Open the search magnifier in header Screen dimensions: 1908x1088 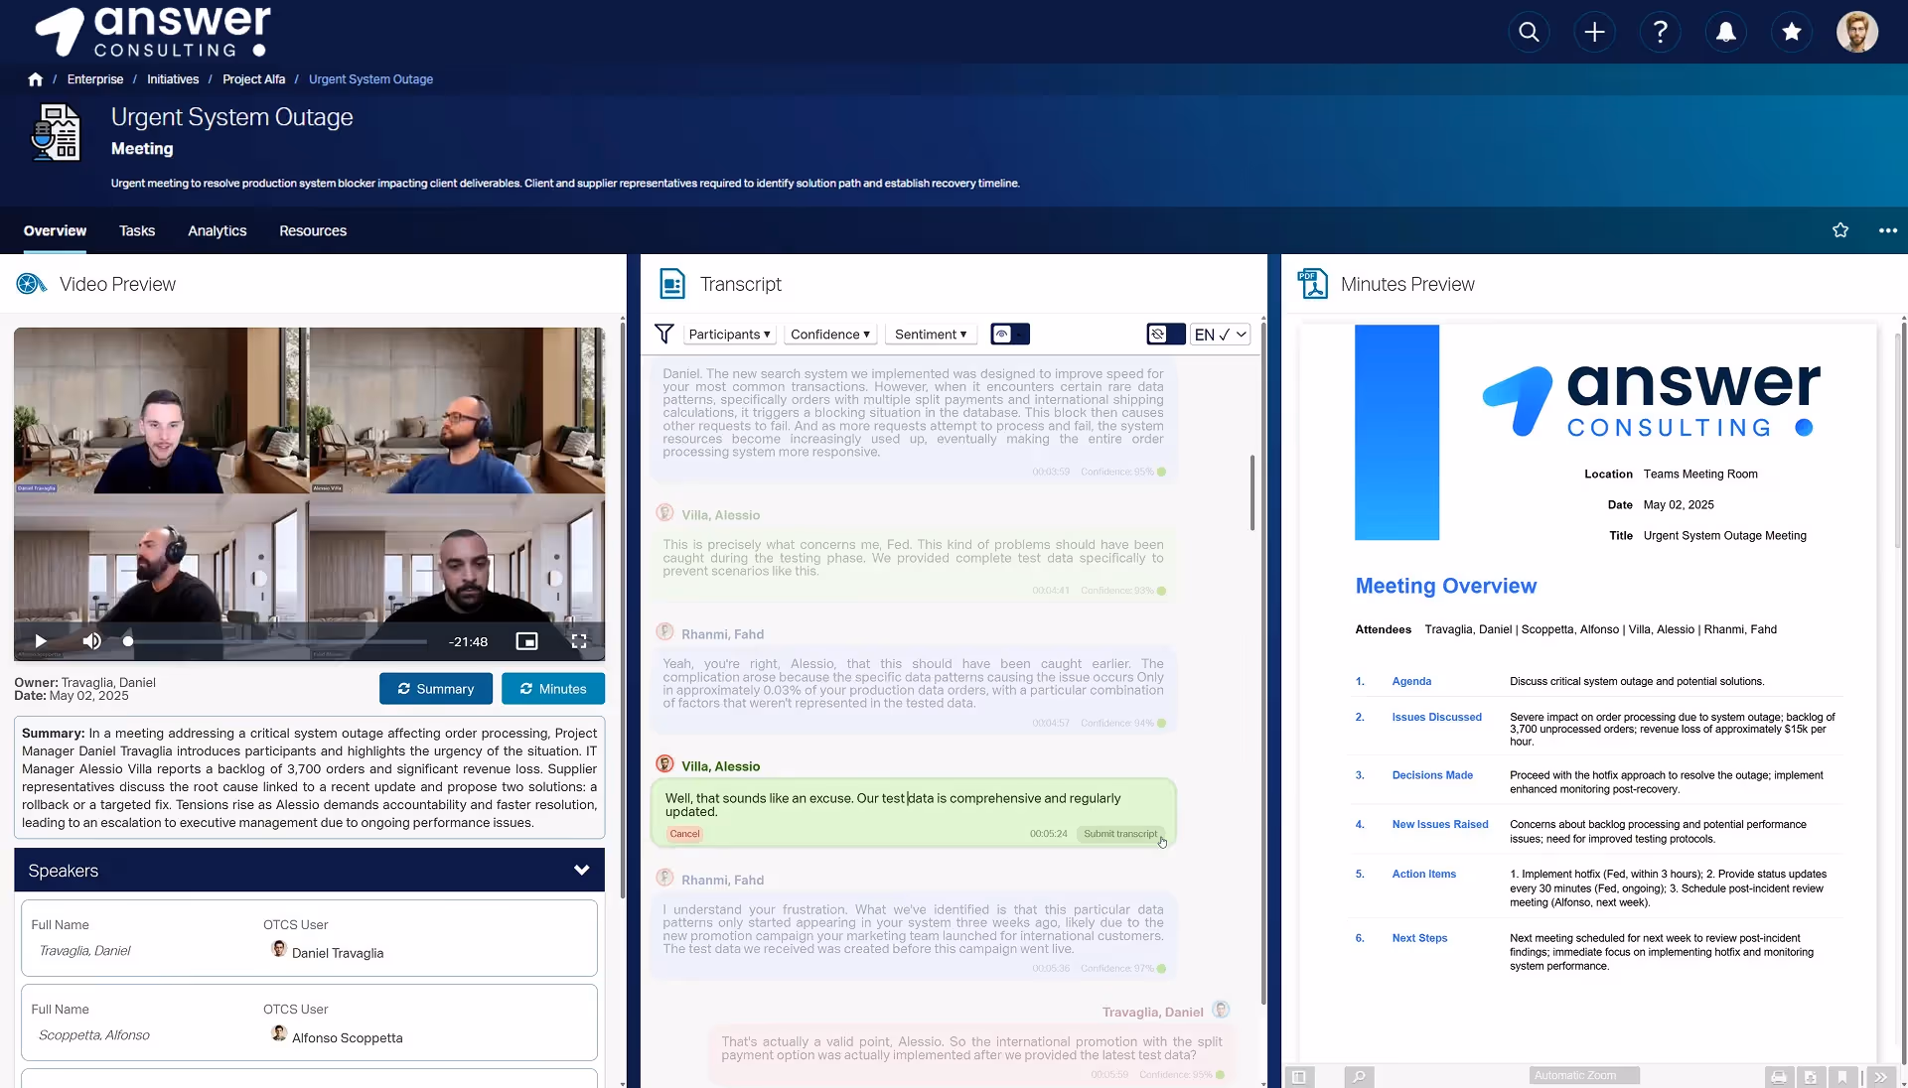tap(1529, 32)
